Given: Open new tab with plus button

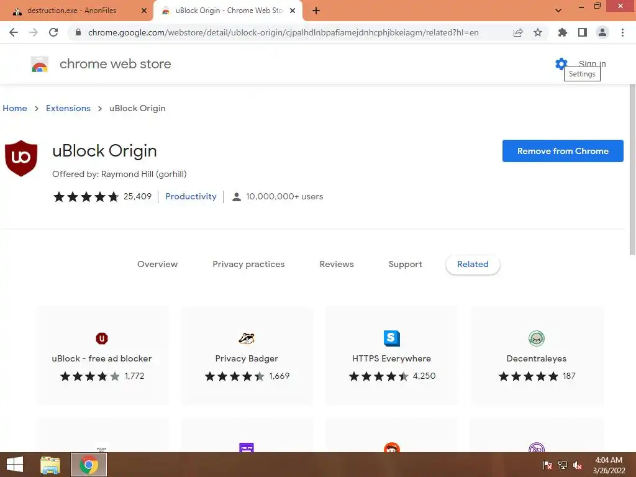Looking at the screenshot, I should (x=316, y=11).
